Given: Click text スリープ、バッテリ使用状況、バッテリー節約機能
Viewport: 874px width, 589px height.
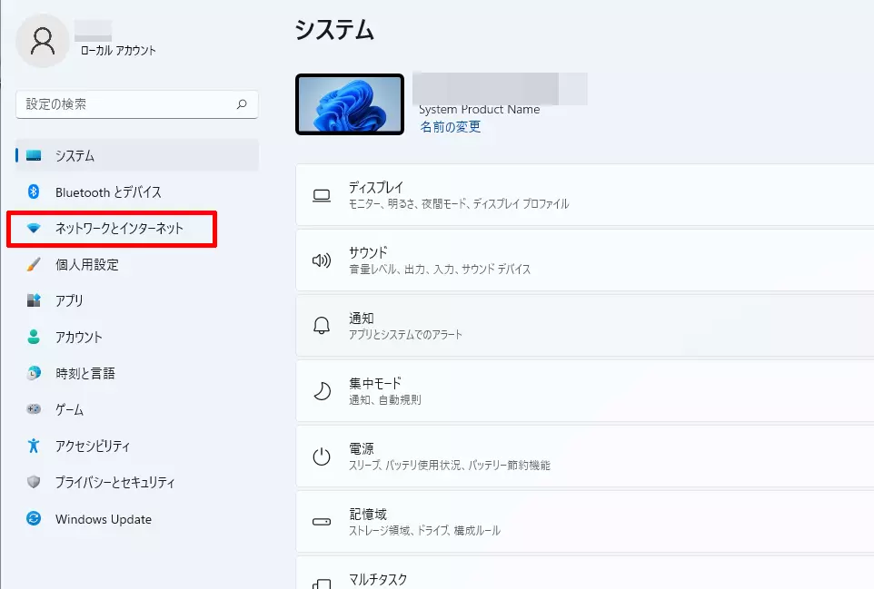Looking at the screenshot, I should (449, 465).
